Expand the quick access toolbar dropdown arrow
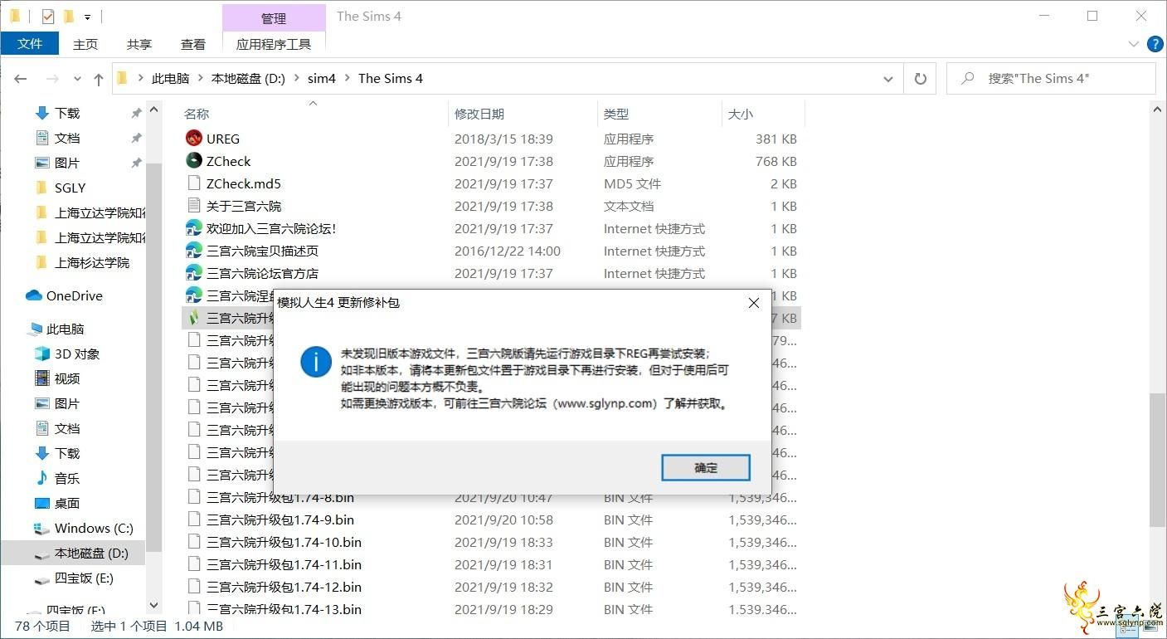Screen dimensions: 1167x639 pos(87,17)
